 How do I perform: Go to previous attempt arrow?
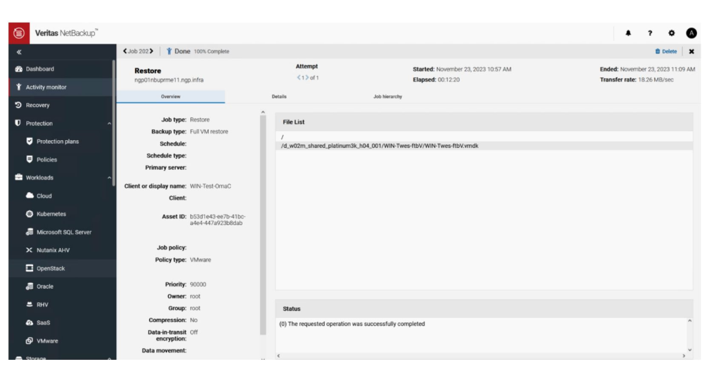299,77
